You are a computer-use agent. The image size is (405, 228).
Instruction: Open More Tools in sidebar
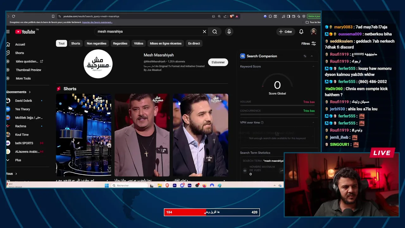[x=23, y=79]
